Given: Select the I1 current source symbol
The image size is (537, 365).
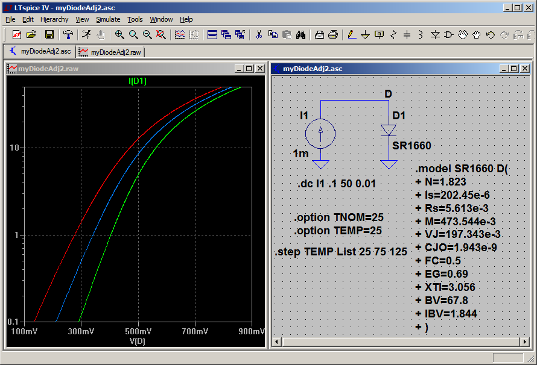Looking at the screenshot, I should click(320, 133).
